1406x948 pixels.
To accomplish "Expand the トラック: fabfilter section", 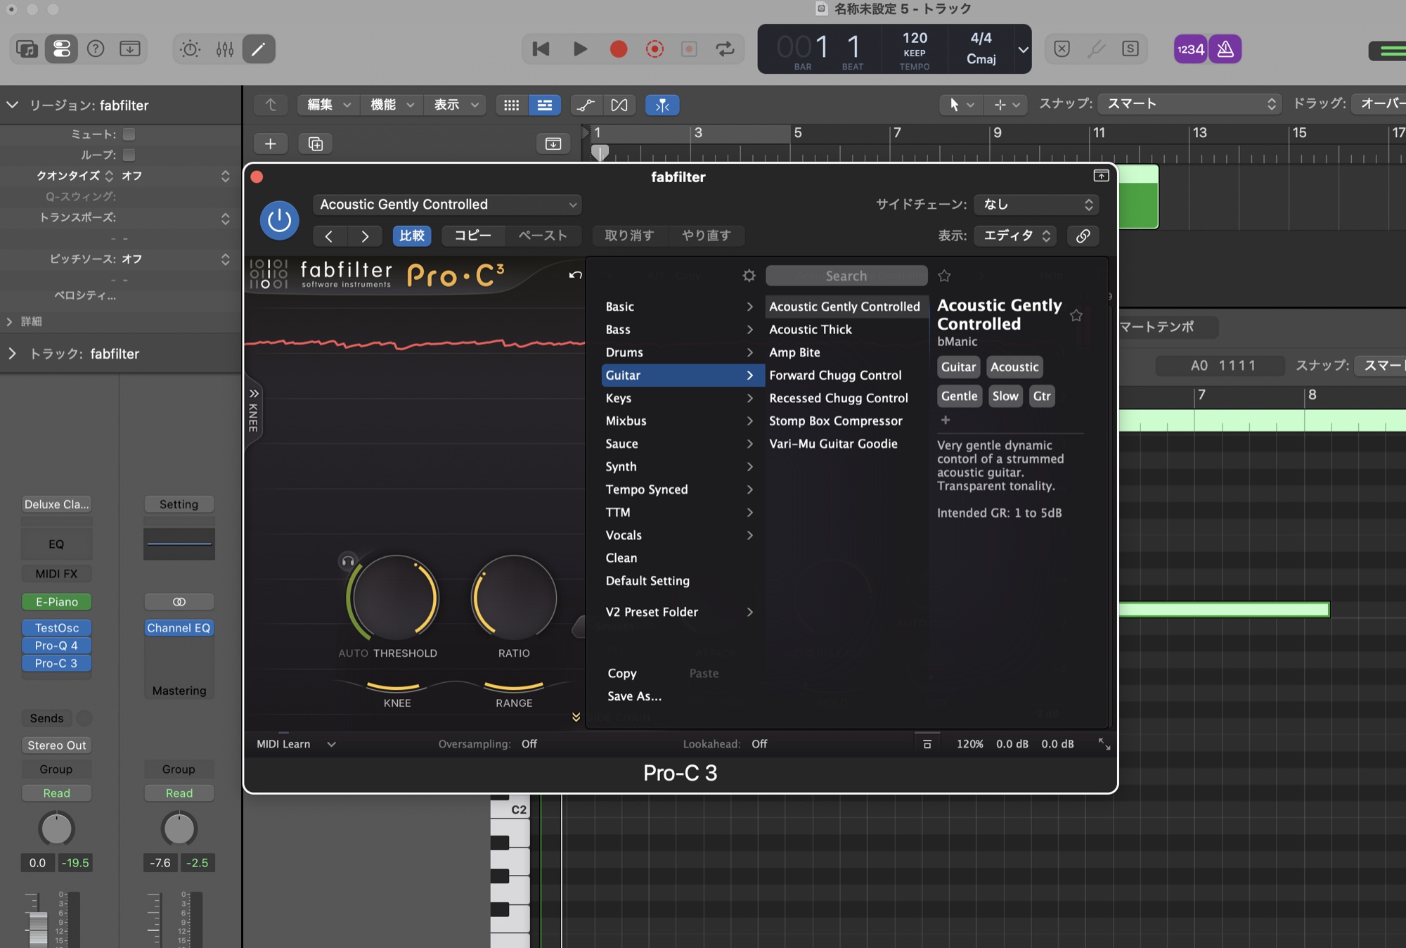I will (x=12, y=354).
